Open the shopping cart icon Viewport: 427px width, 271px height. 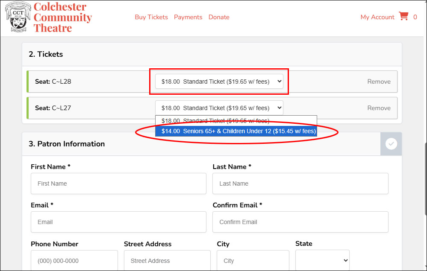pos(403,17)
